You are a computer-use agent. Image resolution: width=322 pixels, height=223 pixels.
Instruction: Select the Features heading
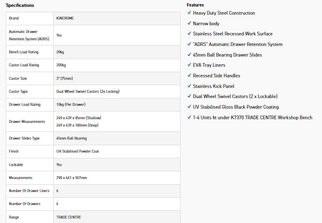pyautogui.click(x=195, y=5)
